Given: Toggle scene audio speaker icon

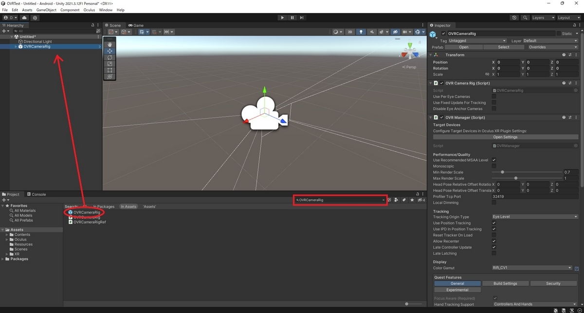Looking at the screenshot, I should (x=372, y=32).
